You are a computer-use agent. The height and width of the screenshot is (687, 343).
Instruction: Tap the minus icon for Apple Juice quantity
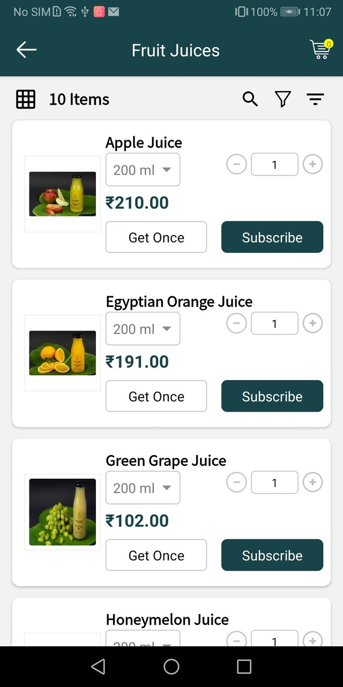pyautogui.click(x=236, y=164)
